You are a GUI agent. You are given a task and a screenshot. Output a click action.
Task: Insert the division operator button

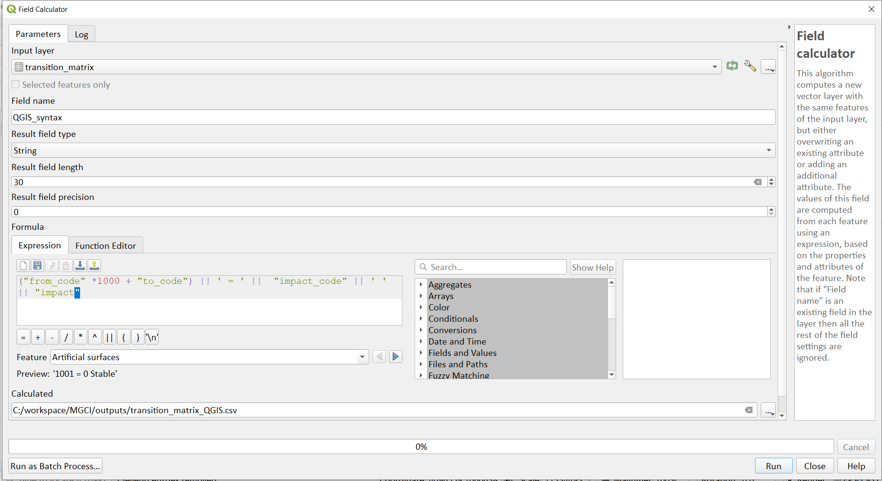(x=66, y=337)
